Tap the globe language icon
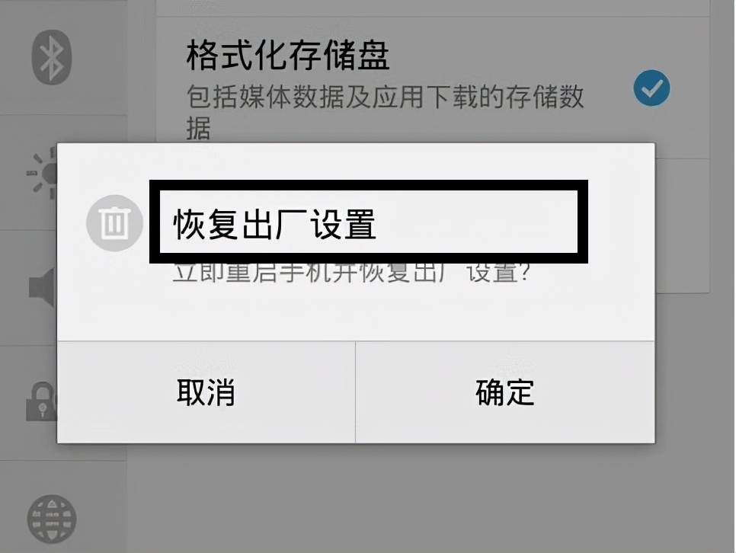Screen dimensions: 736x553 click(x=52, y=519)
